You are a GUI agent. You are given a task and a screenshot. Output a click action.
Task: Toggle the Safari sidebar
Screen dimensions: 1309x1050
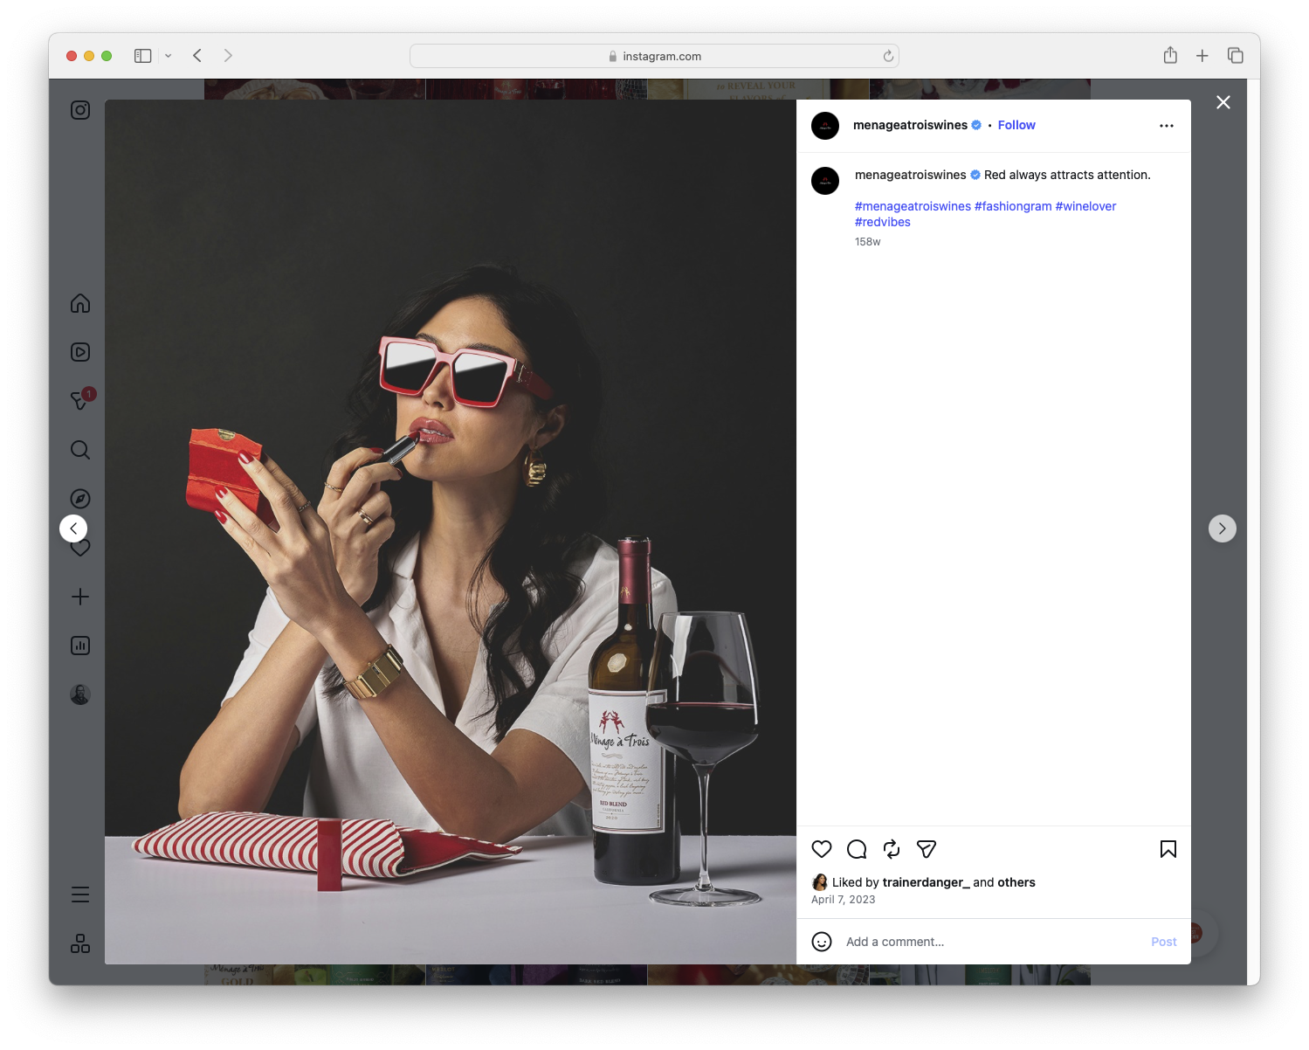142,55
